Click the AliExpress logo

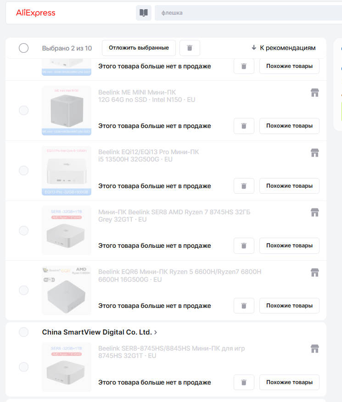36,13
